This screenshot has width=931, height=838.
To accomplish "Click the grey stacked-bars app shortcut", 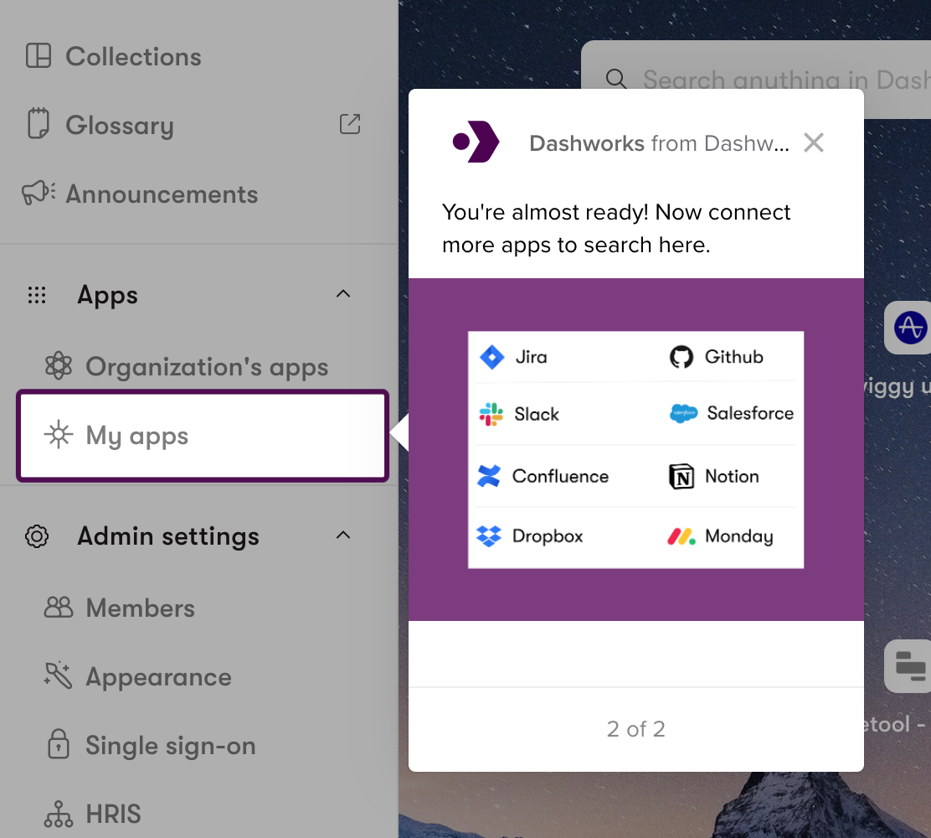I will coord(908,666).
